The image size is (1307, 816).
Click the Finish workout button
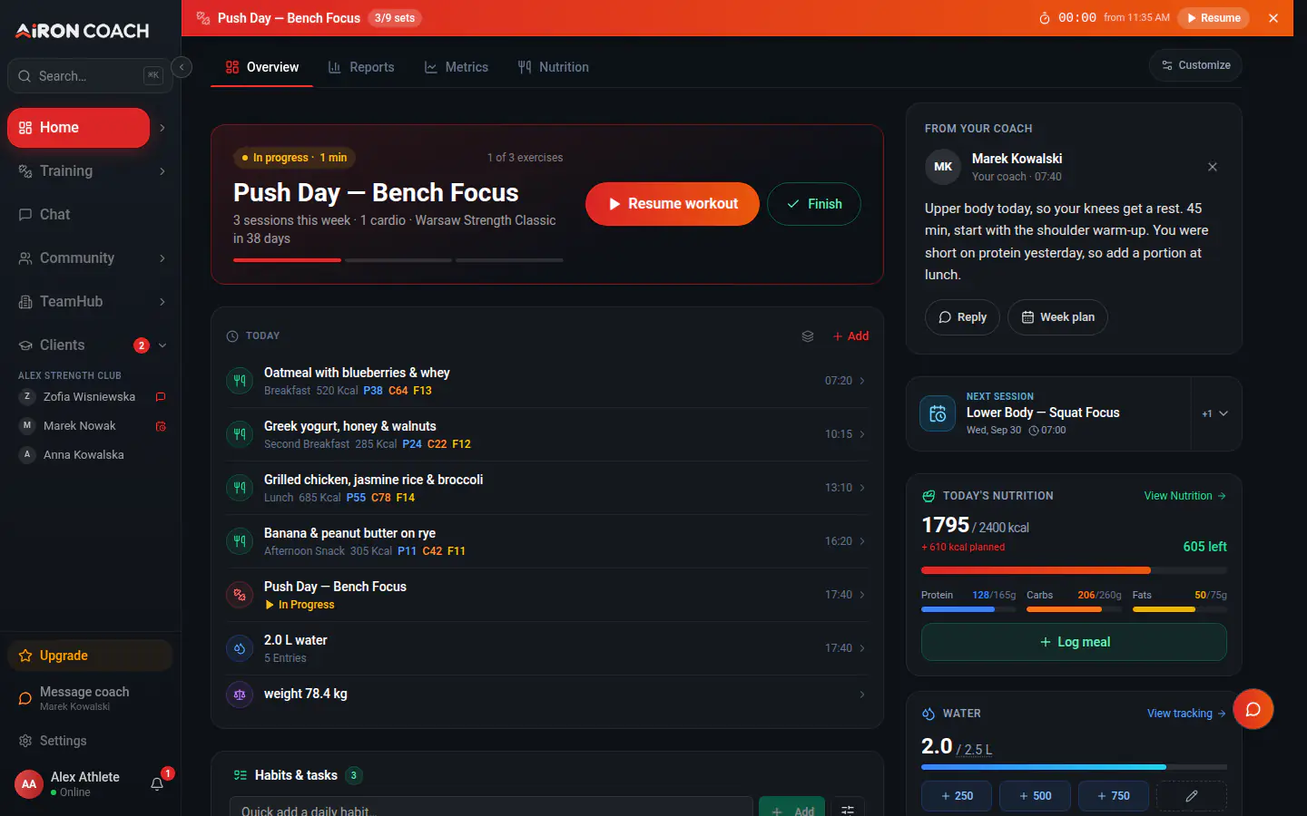pos(814,204)
